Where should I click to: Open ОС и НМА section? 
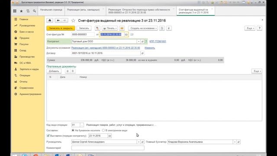(25, 63)
